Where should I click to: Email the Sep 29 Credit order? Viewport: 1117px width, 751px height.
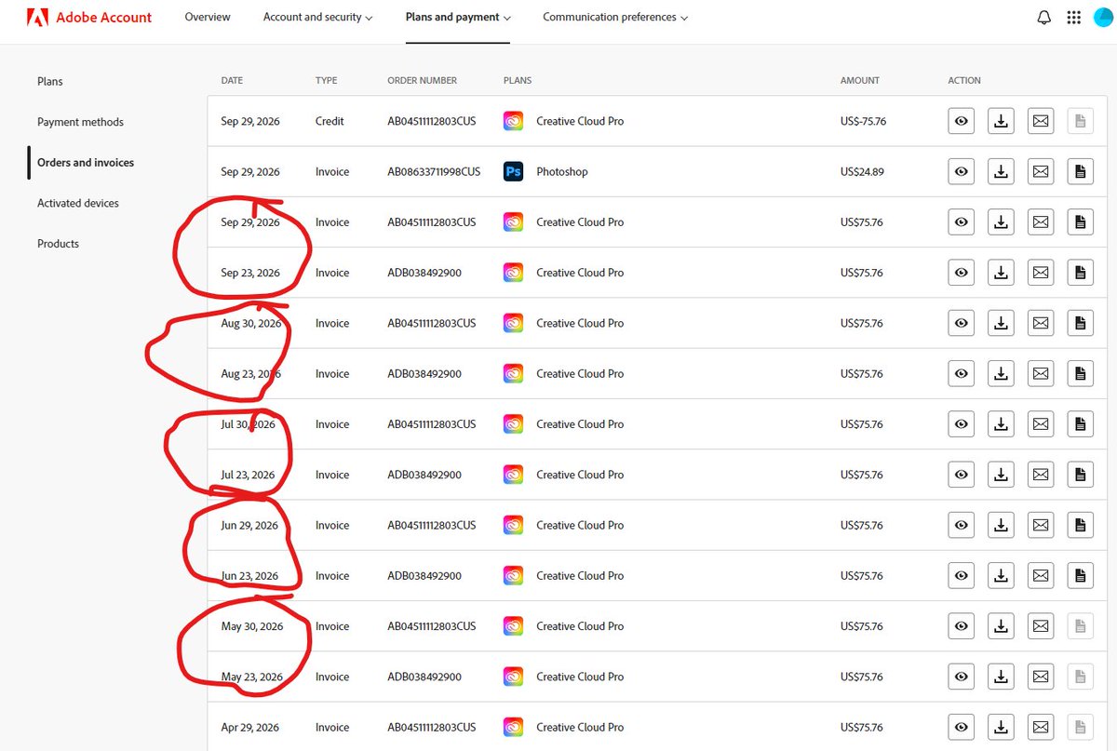(x=1041, y=121)
